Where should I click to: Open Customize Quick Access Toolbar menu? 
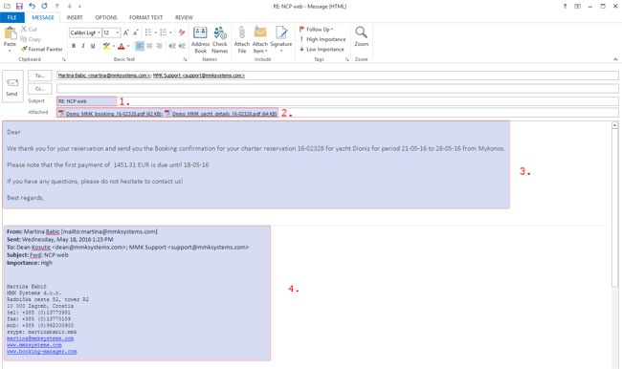point(79,6)
